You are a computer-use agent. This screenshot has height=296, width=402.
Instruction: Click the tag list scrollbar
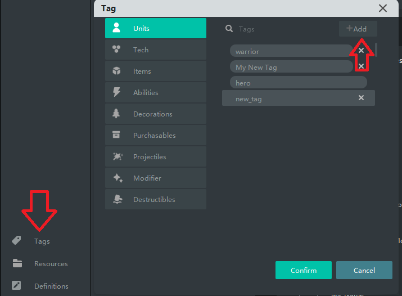click(376, 50)
